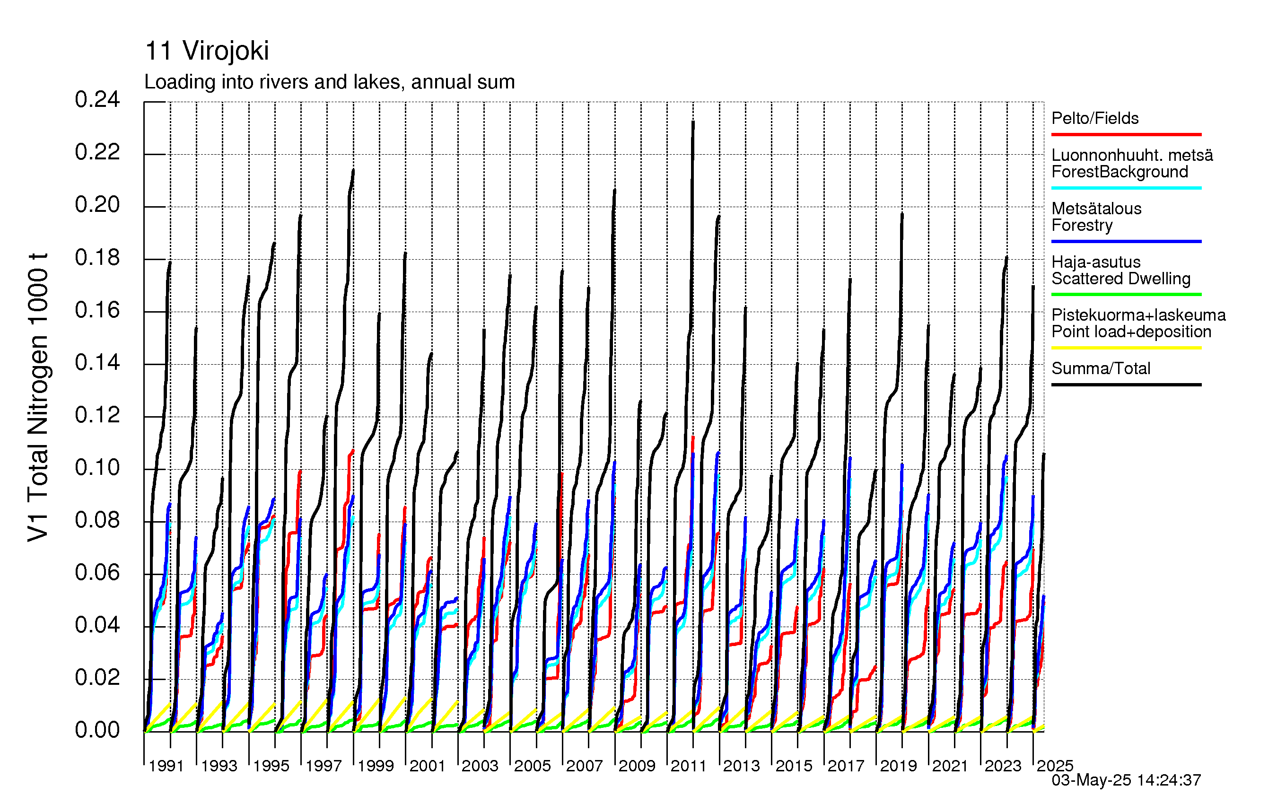Click the x-axis year label 2009
This screenshot has height=804, width=1277.
pyautogui.click(x=637, y=766)
